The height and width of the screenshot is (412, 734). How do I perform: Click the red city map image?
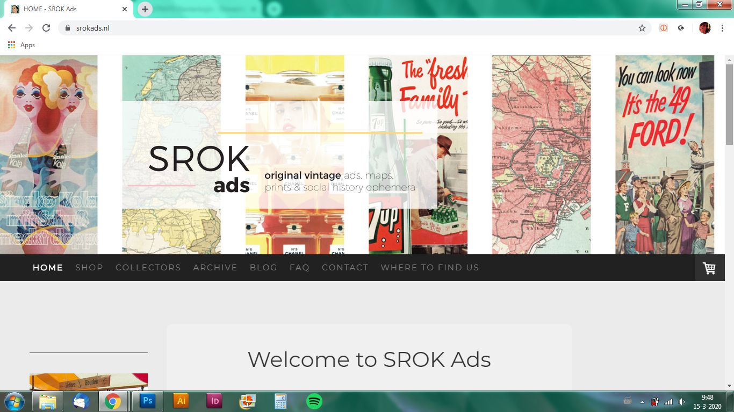[541, 155]
